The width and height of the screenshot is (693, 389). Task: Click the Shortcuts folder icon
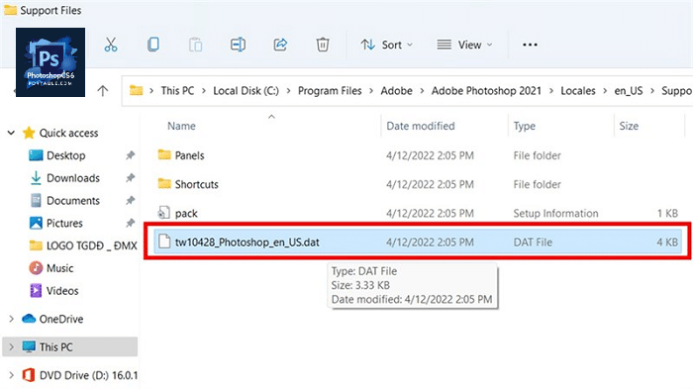[x=164, y=183]
